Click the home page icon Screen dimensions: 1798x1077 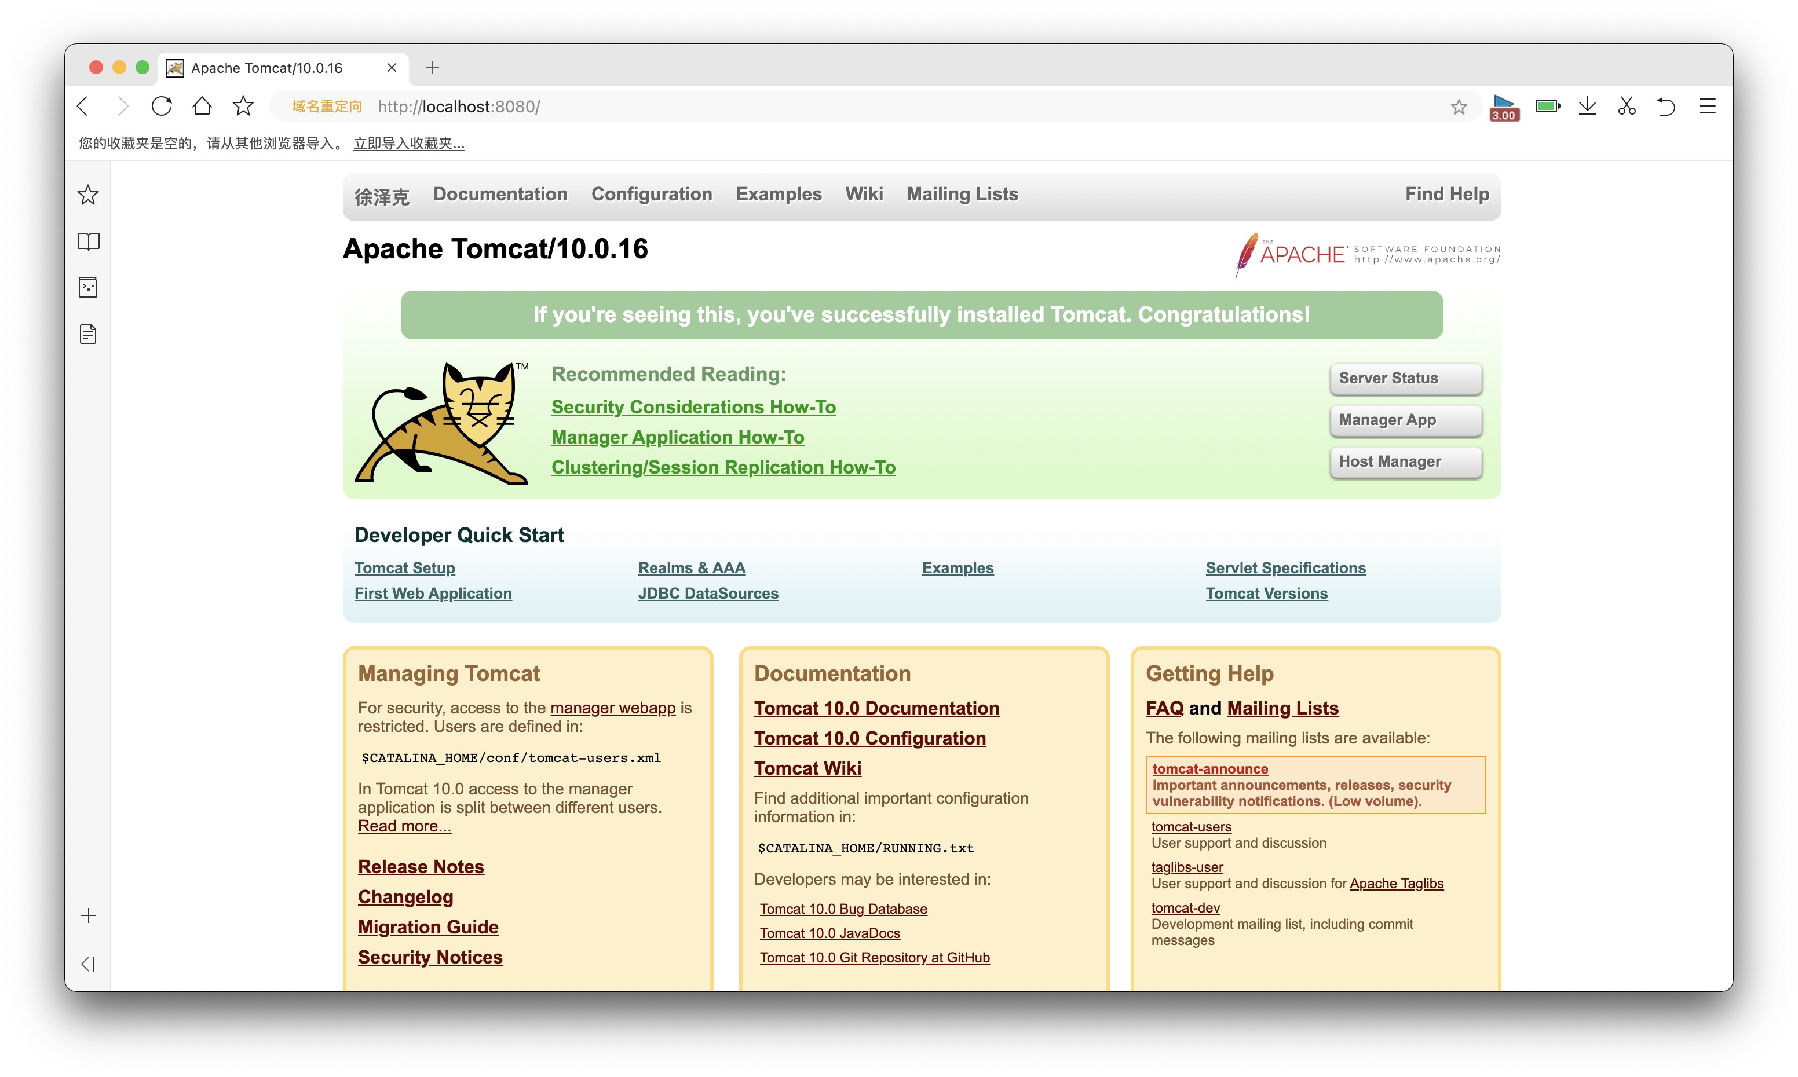click(x=202, y=107)
